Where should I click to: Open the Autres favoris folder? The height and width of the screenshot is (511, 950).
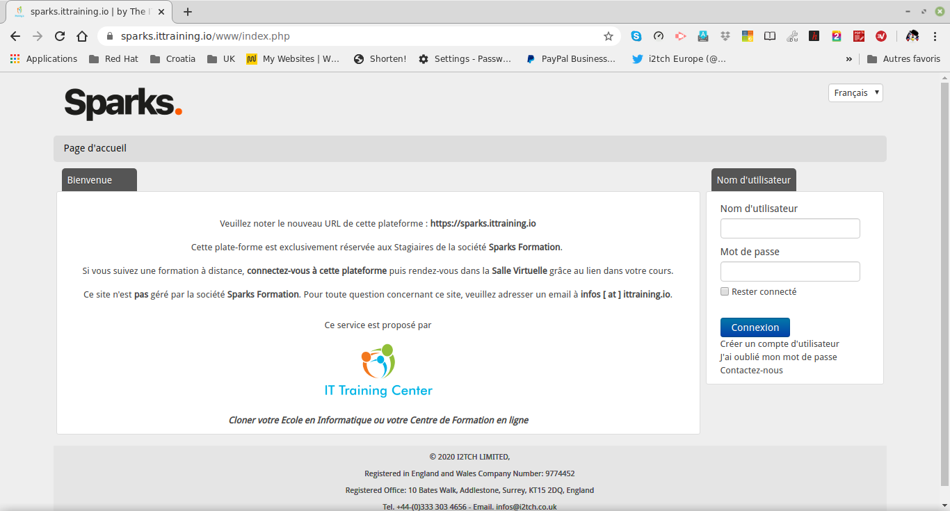pos(903,59)
